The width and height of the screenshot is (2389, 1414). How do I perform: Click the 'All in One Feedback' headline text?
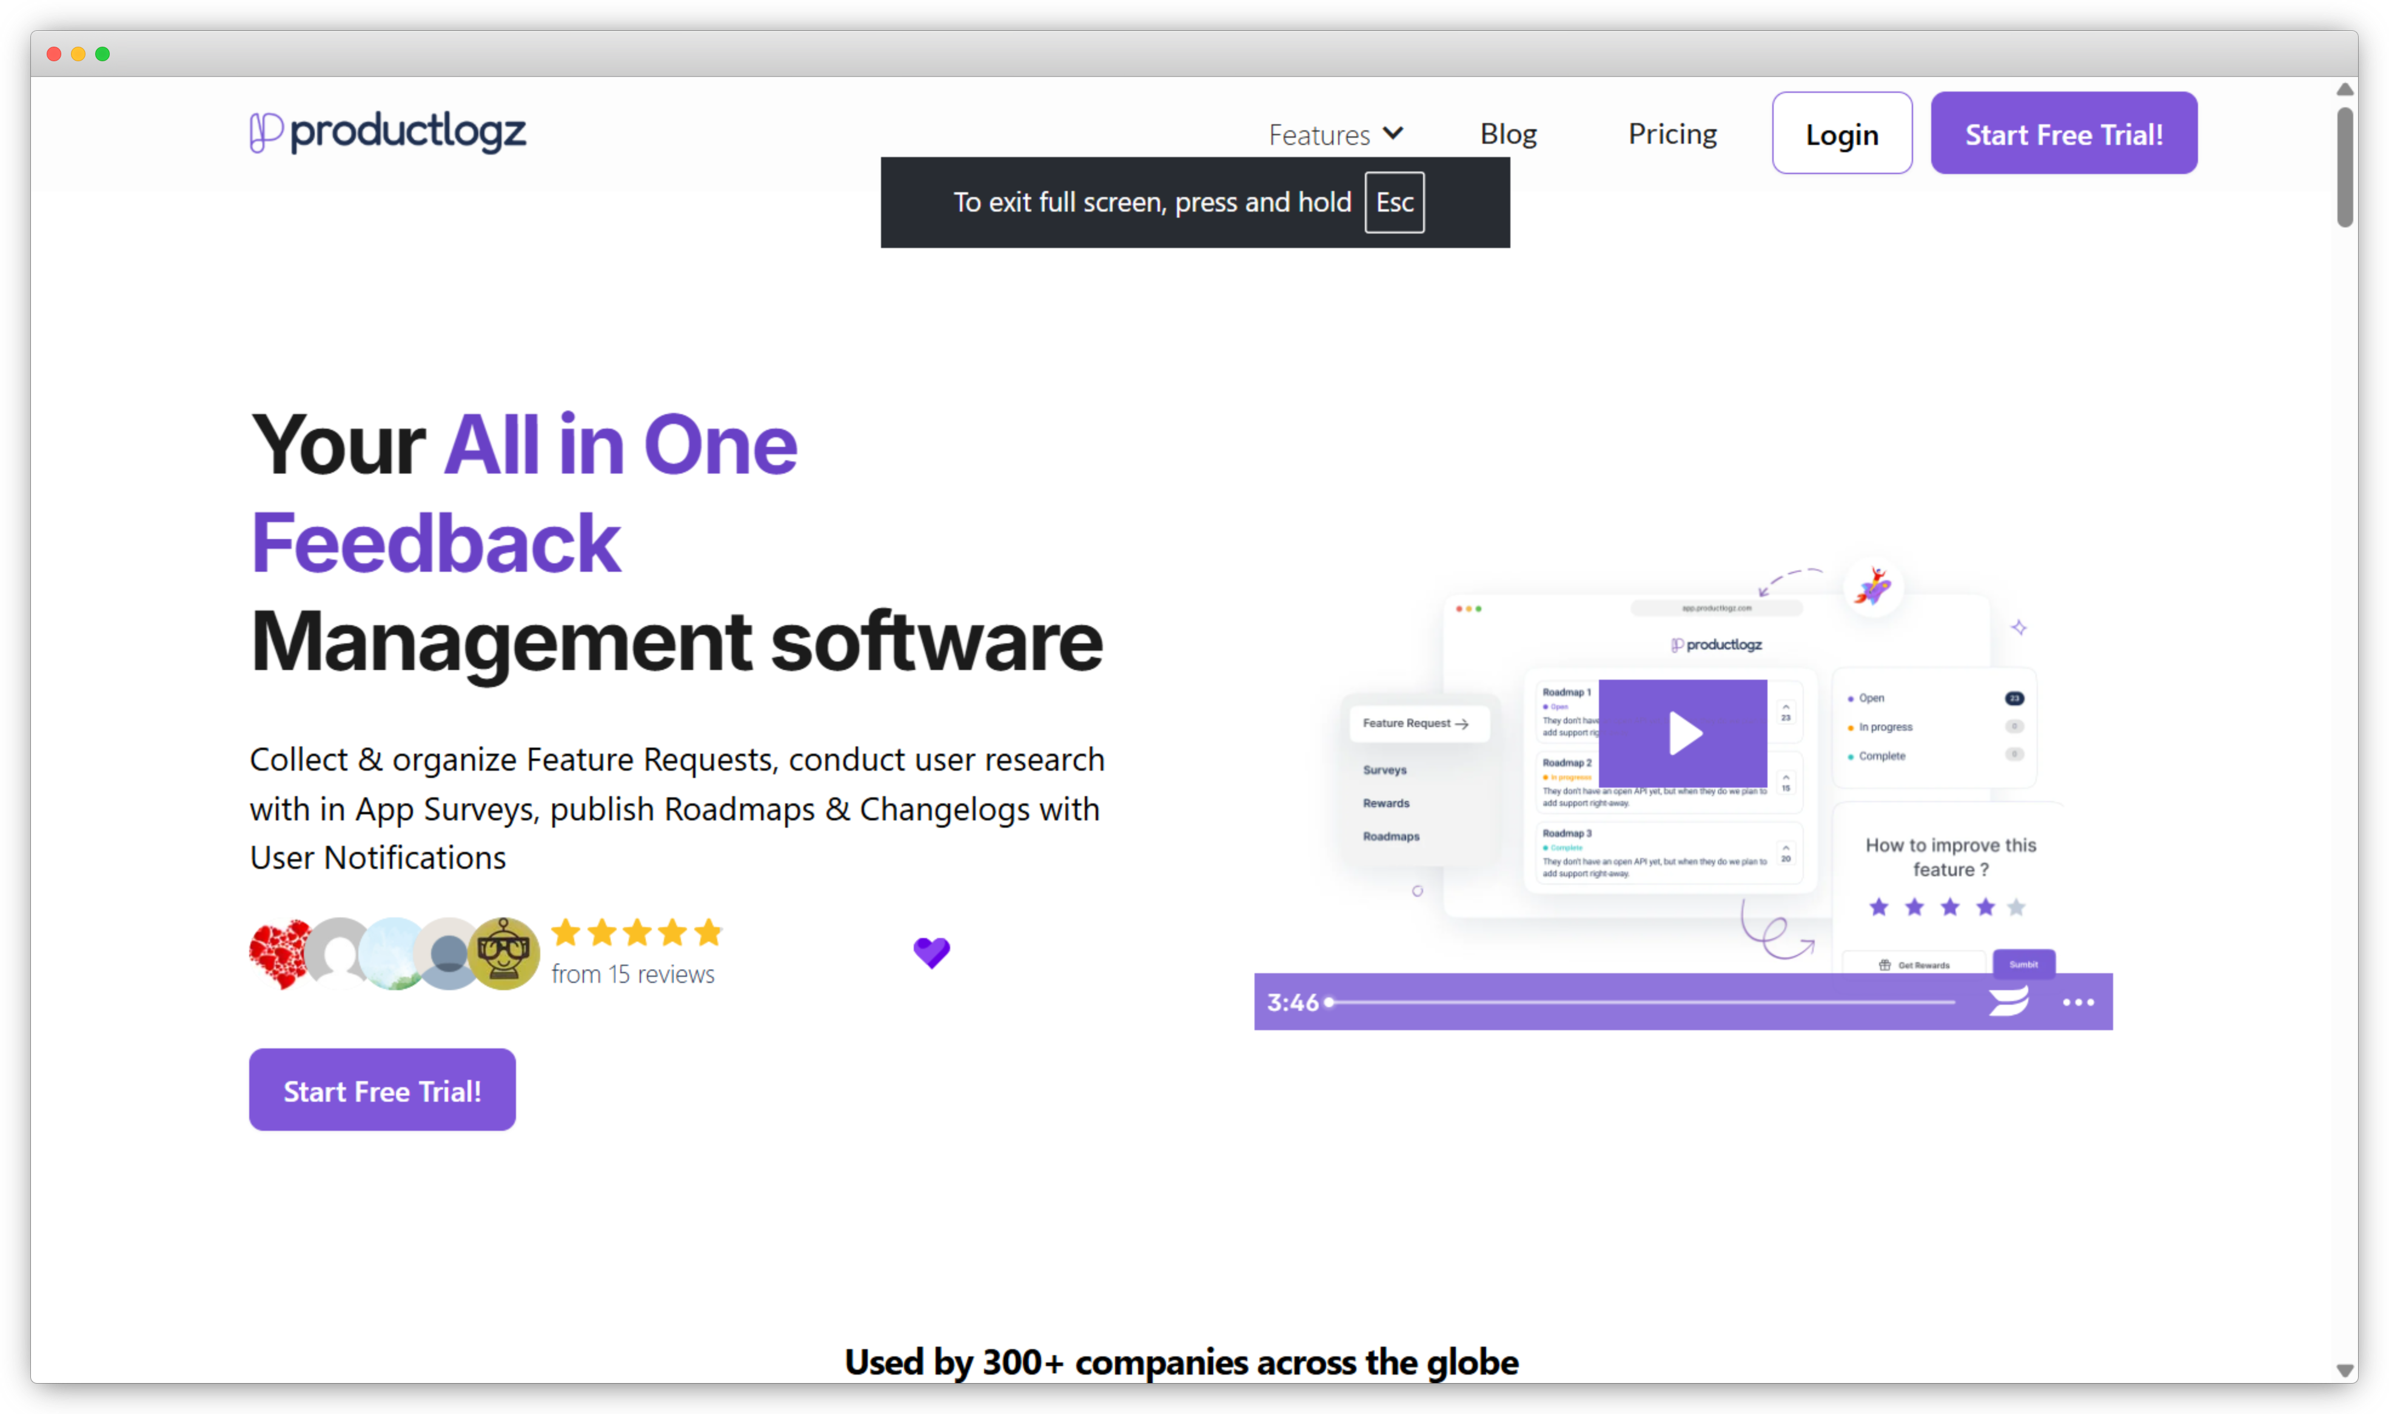524,492
